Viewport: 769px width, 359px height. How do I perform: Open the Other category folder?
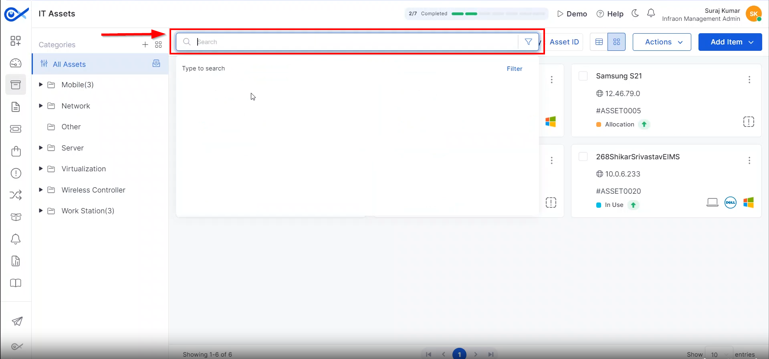click(71, 127)
